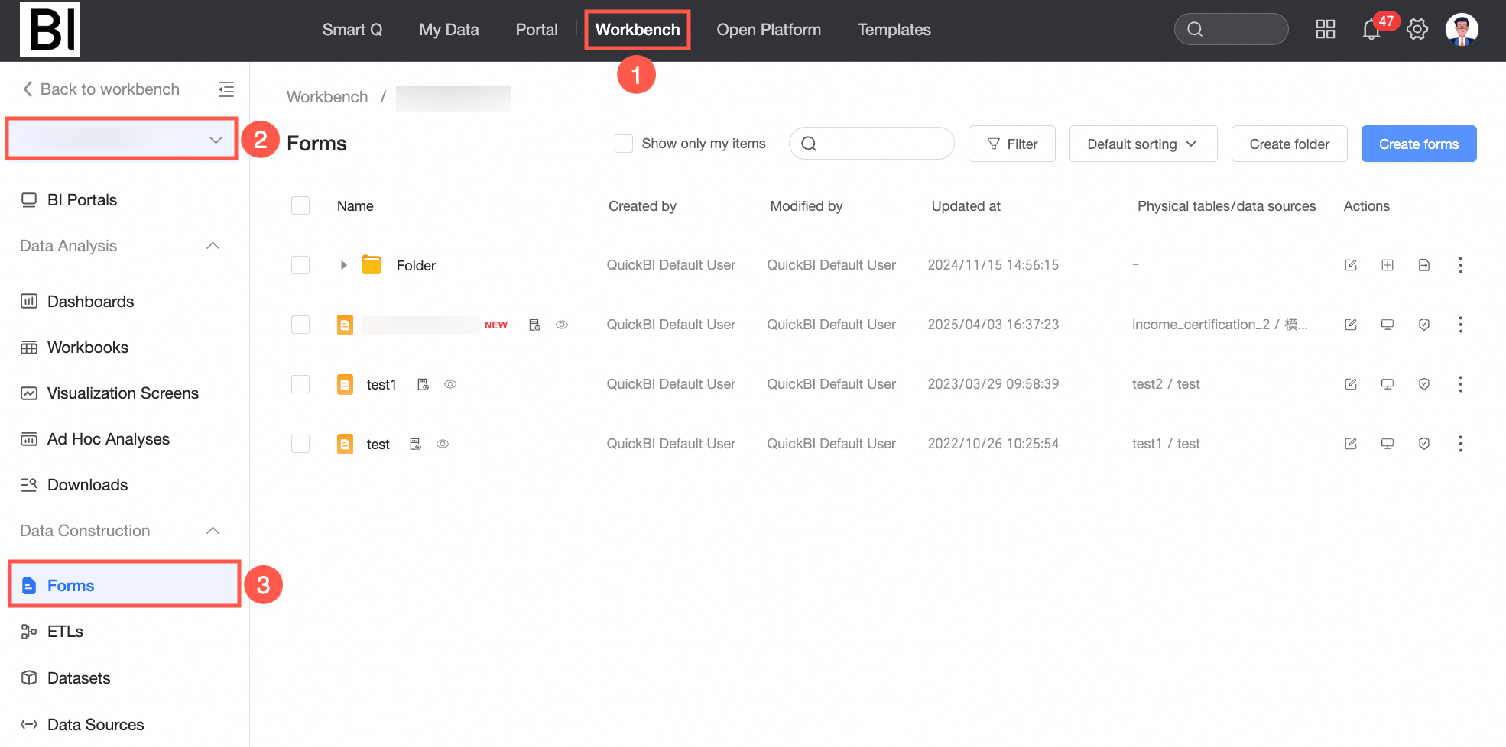Open the settings gear in the top bar
Viewport: 1506px width, 747px height.
point(1417,30)
